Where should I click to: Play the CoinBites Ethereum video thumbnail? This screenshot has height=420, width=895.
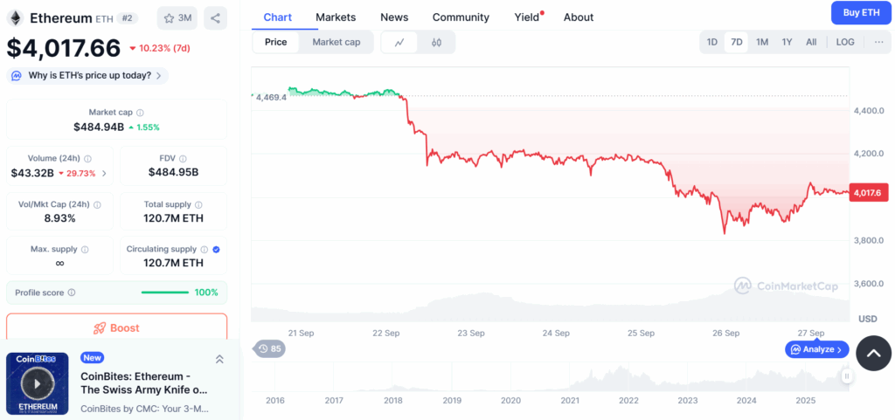[37, 382]
